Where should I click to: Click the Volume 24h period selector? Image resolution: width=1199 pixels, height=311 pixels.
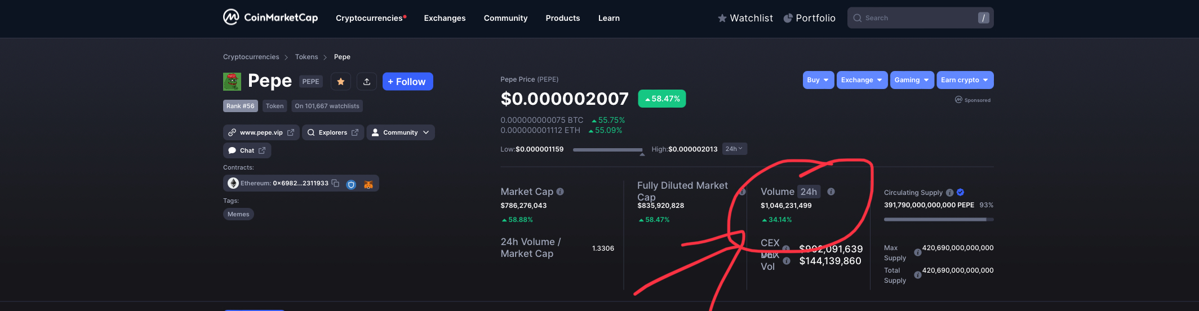point(809,192)
